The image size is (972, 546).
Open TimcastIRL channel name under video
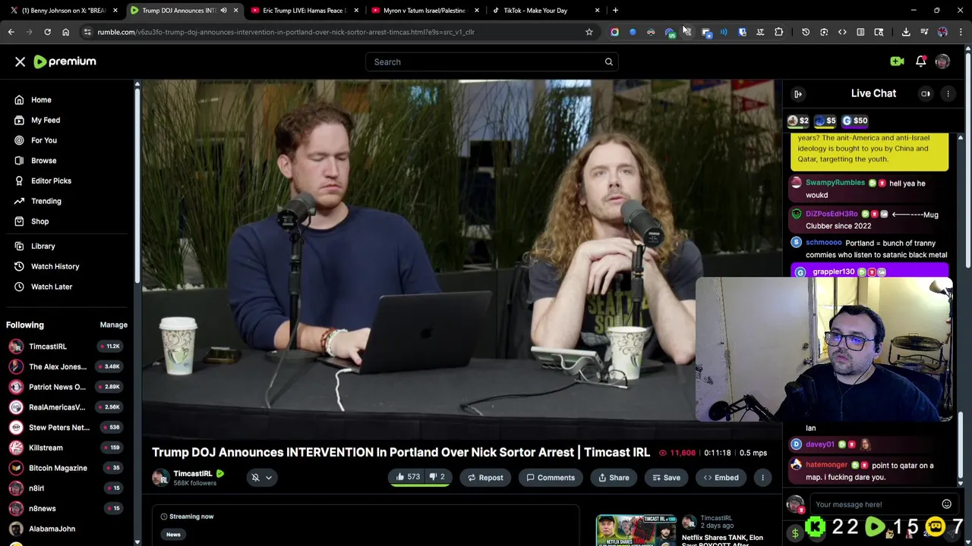pos(193,474)
